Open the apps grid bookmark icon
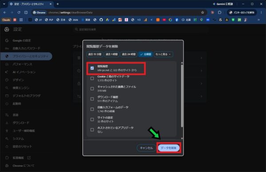This screenshot has height=172, width=266. (x=21, y=20)
